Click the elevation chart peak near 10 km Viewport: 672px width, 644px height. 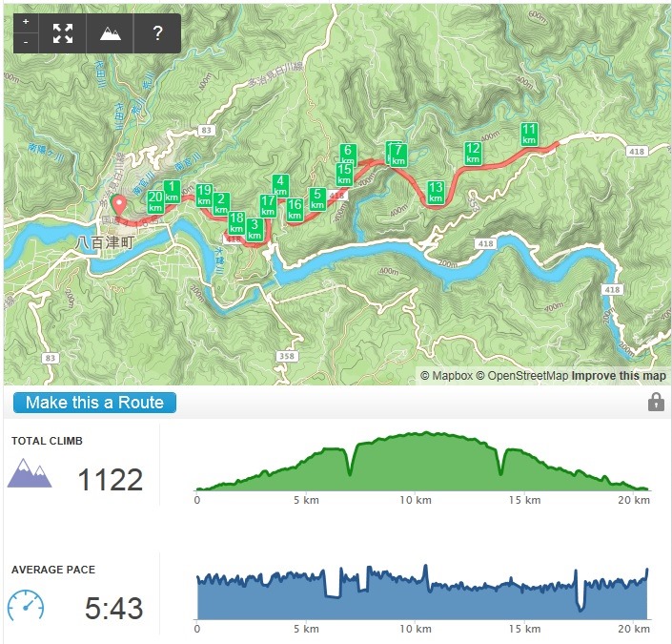click(424, 433)
